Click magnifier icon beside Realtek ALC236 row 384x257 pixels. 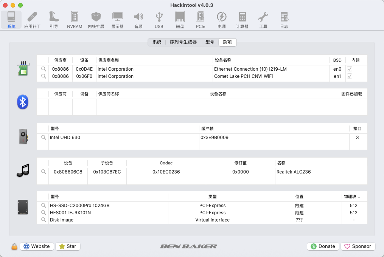point(44,172)
